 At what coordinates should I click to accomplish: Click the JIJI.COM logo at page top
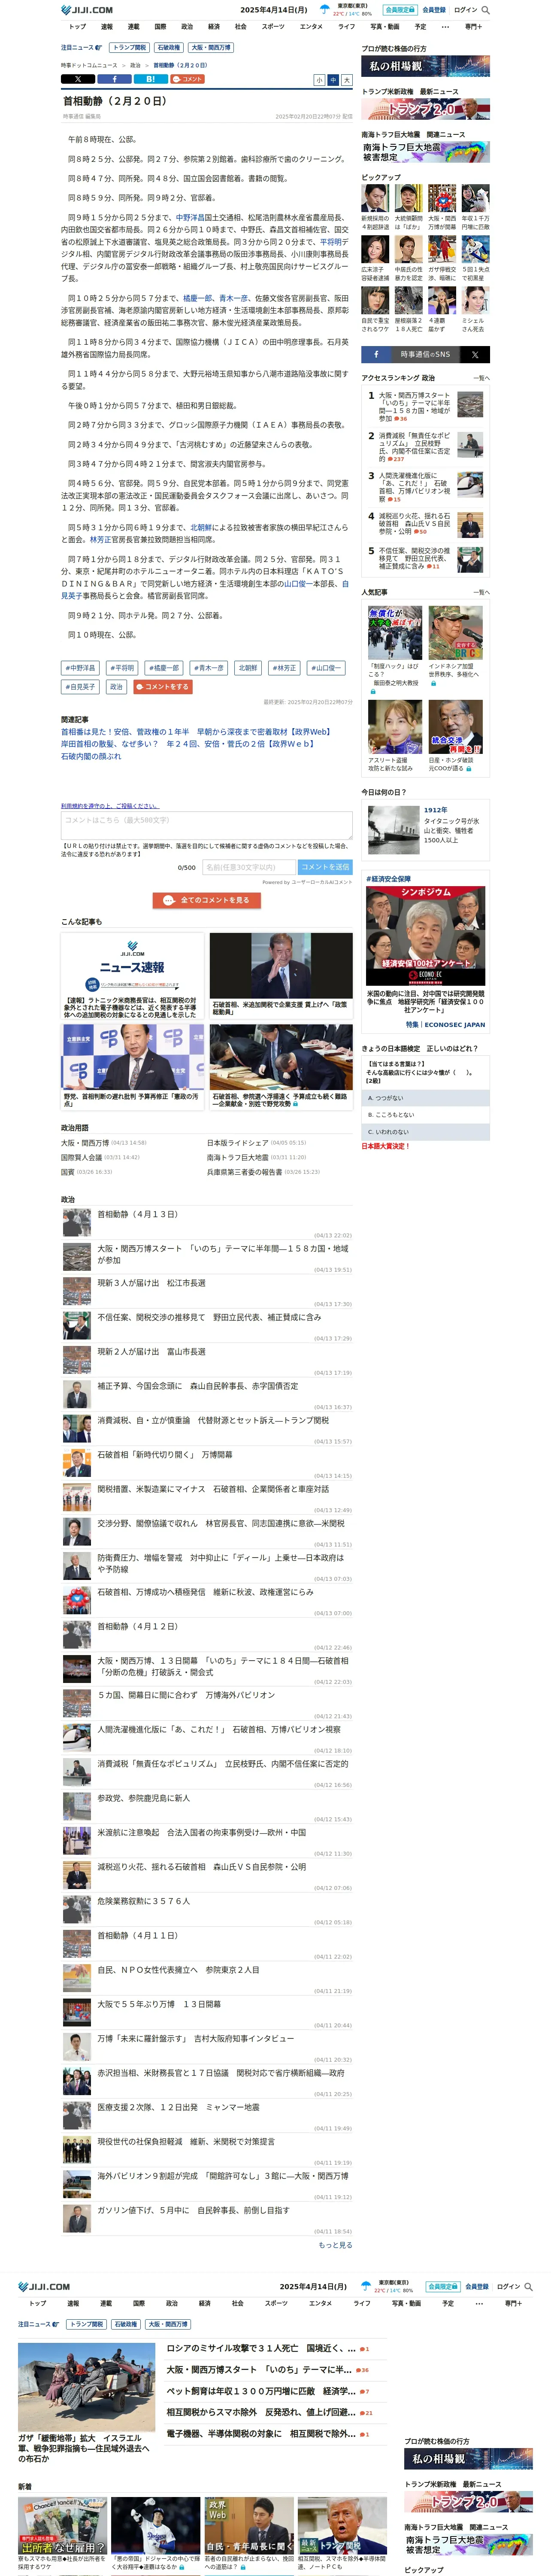click(87, 10)
